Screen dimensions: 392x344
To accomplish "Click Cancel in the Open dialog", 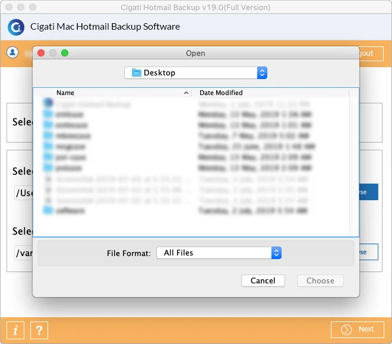I will coord(263,281).
